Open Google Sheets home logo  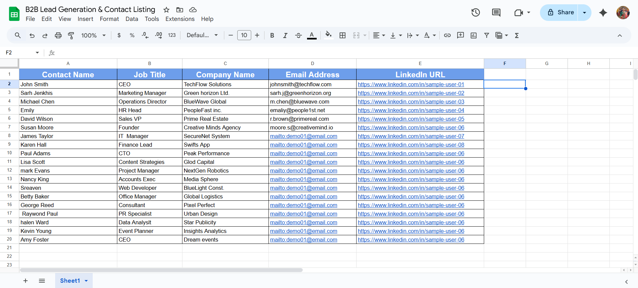click(14, 14)
